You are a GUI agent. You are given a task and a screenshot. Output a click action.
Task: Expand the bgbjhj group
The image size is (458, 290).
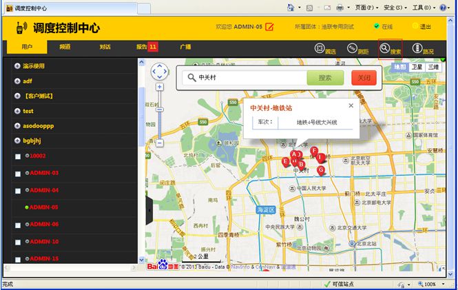coord(17,141)
